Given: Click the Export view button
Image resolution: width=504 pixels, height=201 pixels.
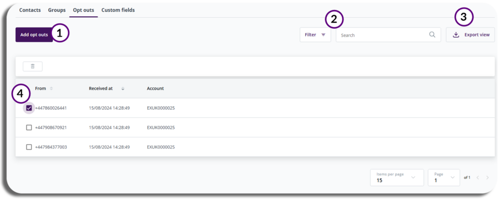Looking at the screenshot, I should point(470,35).
